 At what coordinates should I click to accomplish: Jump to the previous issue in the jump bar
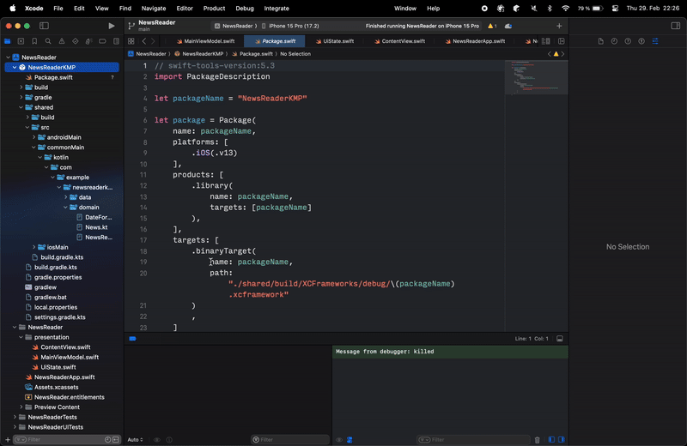click(x=550, y=54)
